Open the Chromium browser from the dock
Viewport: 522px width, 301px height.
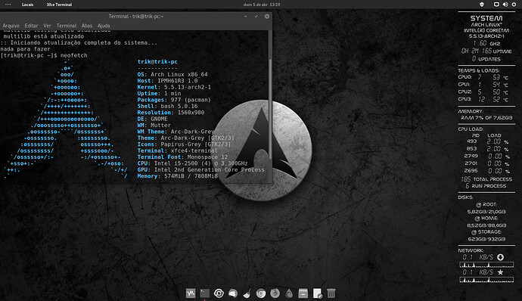pos(261,293)
